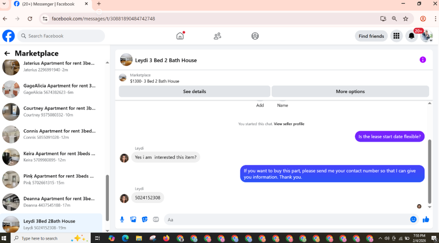
Task: Click the conversation scrollbar up arrow
Action: (x=430, y=103)
